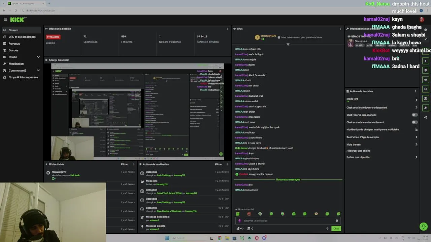This screenshot has height=242, width=431.
Task: Expand the Studio sidebar section
Action: coord(22,57)
